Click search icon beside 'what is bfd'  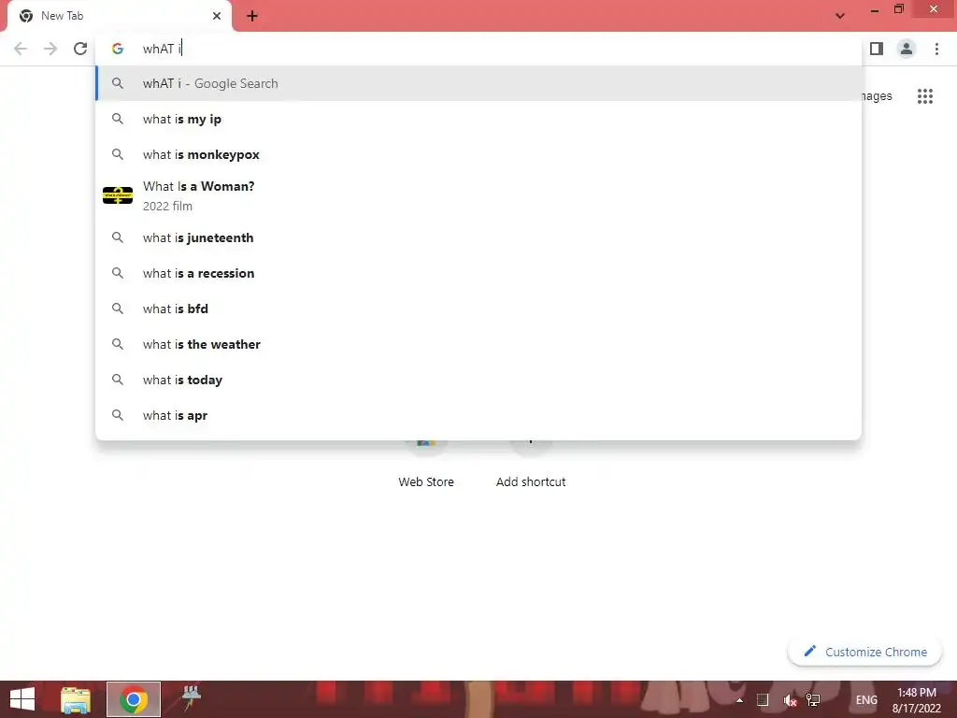(117, 308)
